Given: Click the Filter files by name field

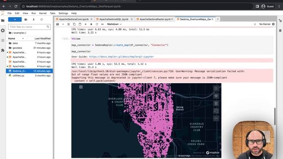Looking at the screenshot, I should (29, 27).
